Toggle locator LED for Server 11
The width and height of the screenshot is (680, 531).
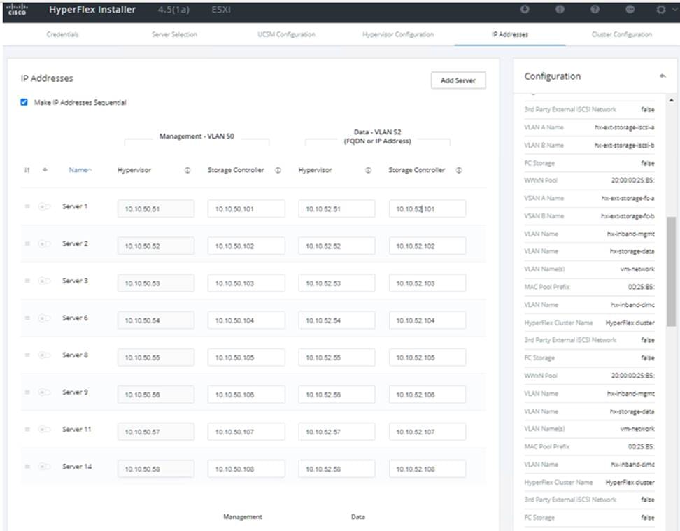click(x=45, y=430)
